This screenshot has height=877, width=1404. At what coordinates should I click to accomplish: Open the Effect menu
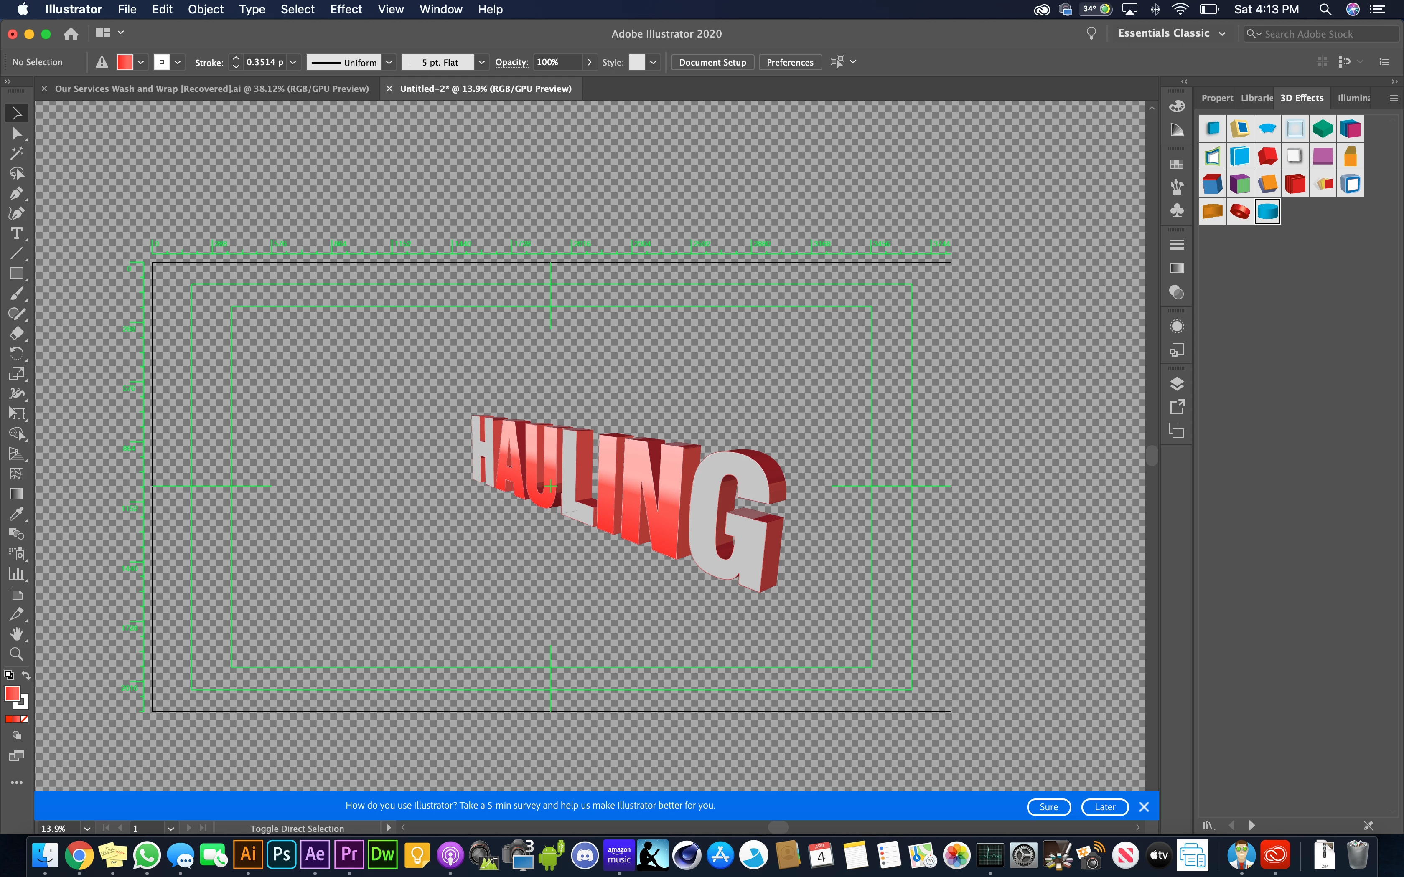[346, 9]
